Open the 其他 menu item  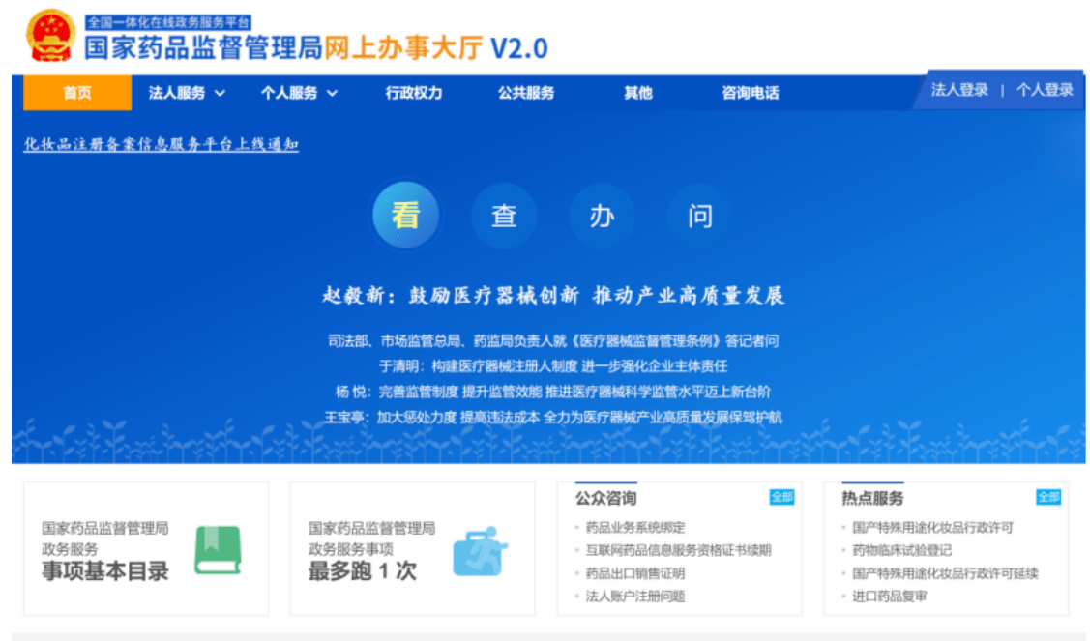[638, 93]
